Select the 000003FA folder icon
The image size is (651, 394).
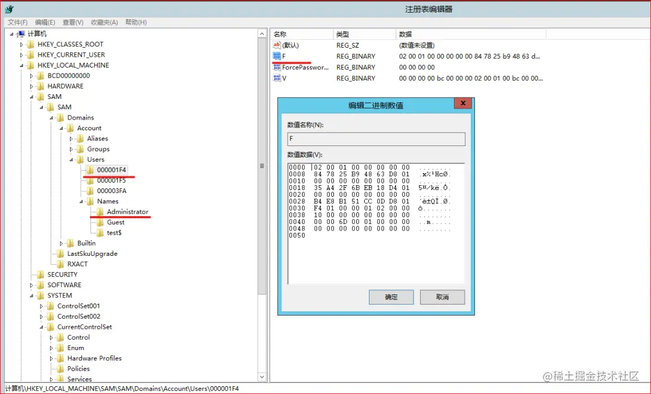[x=90, y=191]
